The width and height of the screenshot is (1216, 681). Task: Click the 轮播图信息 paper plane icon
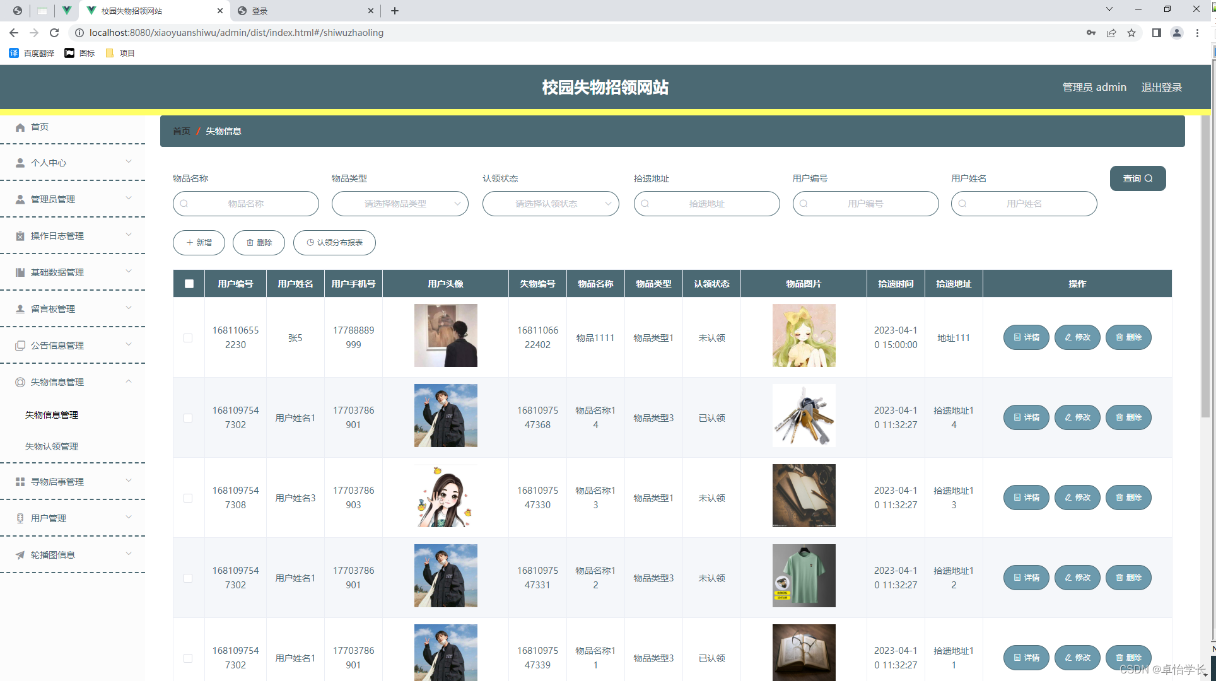pos(20,555)
